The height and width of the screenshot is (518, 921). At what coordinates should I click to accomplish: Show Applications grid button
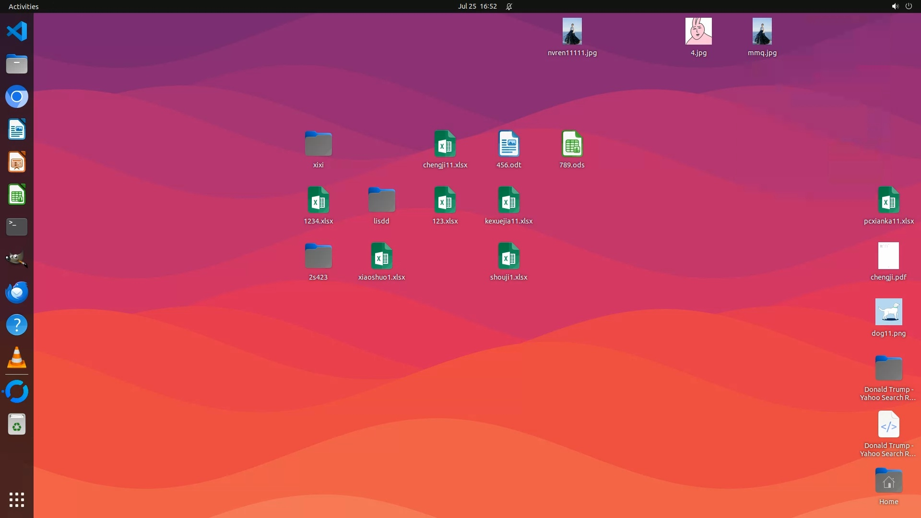pos(17,500)
